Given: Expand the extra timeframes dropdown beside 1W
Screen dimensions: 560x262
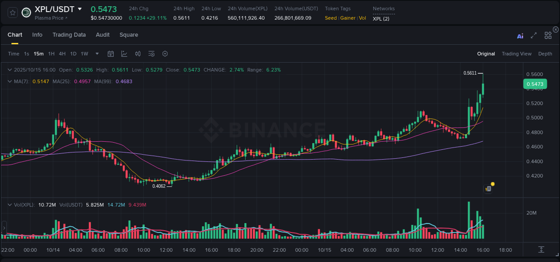Looking at the screenshot, I should pos(96,54).
